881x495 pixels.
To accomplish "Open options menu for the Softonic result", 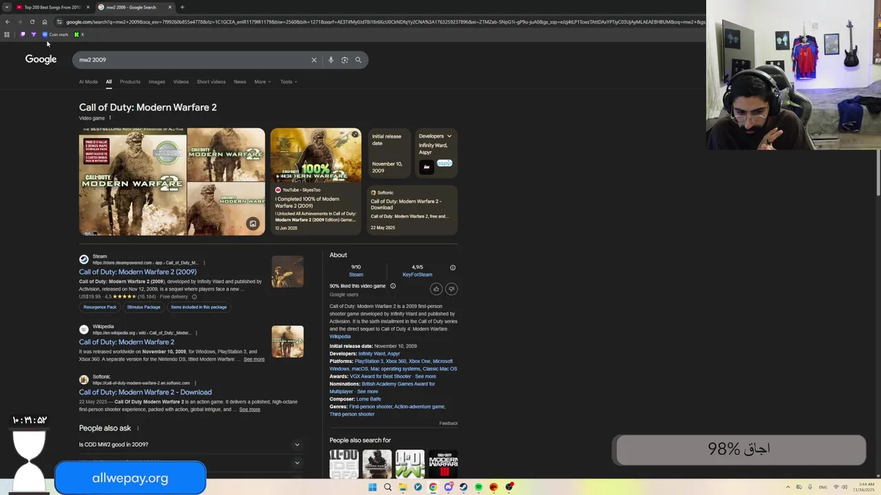I will click(x=195, y=383).
